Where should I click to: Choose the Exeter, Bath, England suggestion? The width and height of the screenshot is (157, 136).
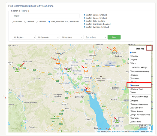click(x=95, y=21)
